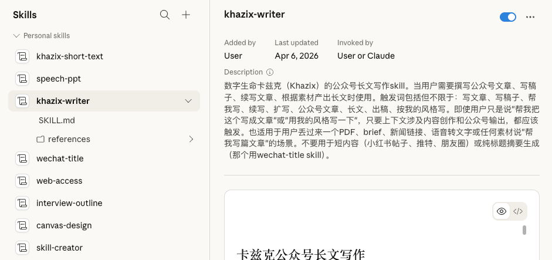Open the skills search magnifier icon
The width and height of the screenshot is (552, 260).
click(x=165, y=15)
